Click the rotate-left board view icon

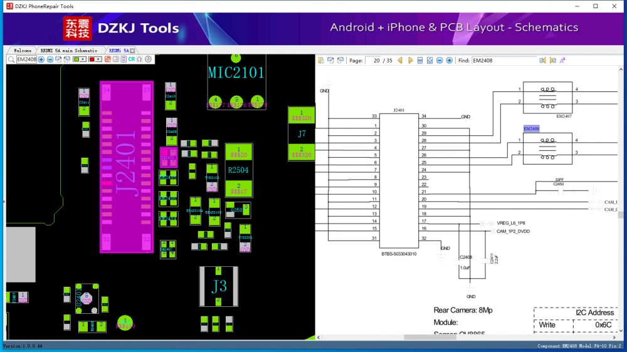pos(67,60)
